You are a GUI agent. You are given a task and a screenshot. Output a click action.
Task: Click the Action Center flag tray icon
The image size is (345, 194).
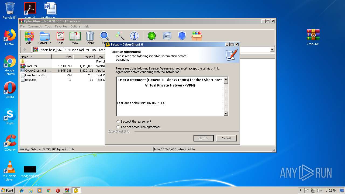(307, 190)
